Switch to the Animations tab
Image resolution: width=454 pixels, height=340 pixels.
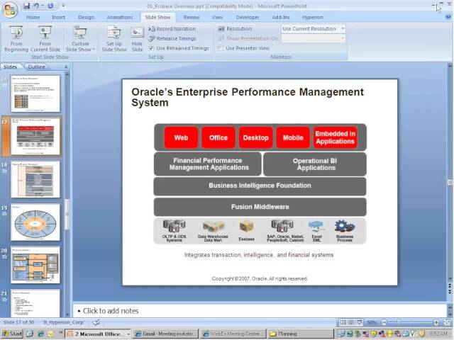tap(120, 17)
